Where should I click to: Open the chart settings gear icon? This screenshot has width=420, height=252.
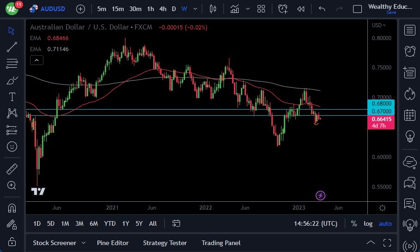(x=382, y=208)
